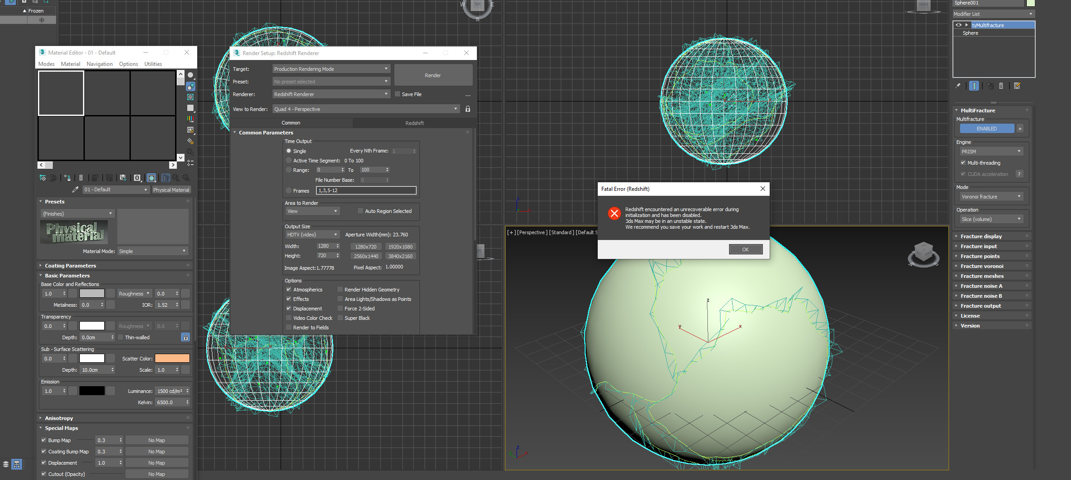Click the lock icon next to View to Render

tap(468, 109)
